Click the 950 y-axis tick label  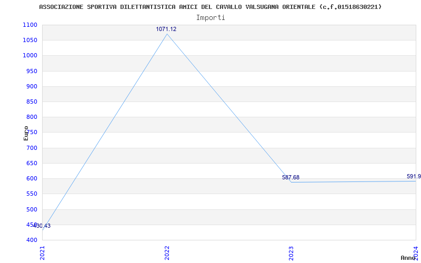[x=32, y=71]
